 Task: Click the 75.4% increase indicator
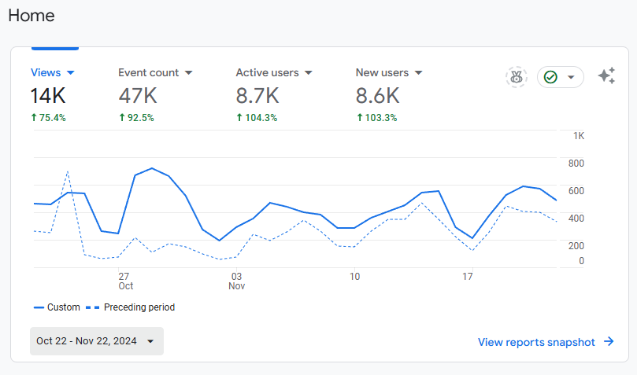pyautogui.click(x=48, y=118)
